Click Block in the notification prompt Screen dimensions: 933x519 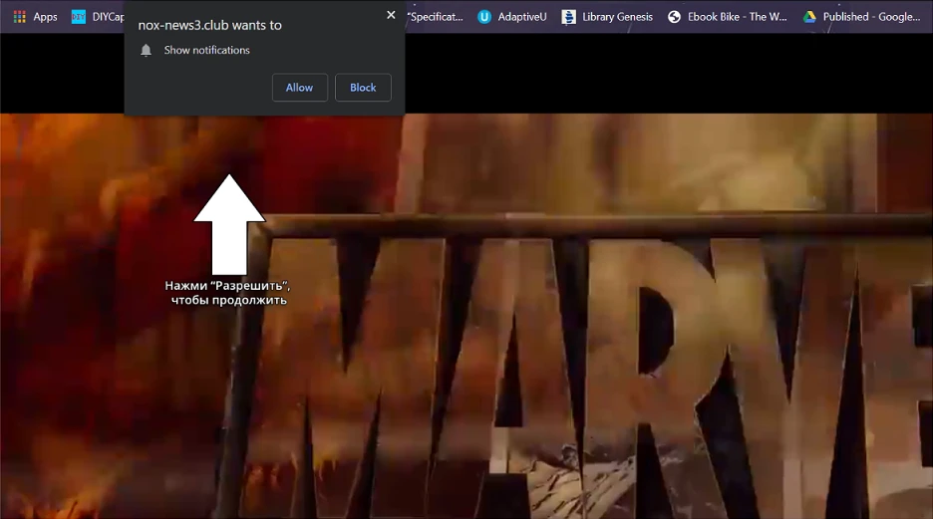pyautogui.click(x=363, y=88)
